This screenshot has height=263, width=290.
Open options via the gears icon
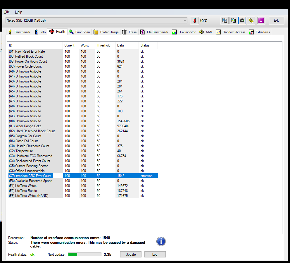point(251,20)
